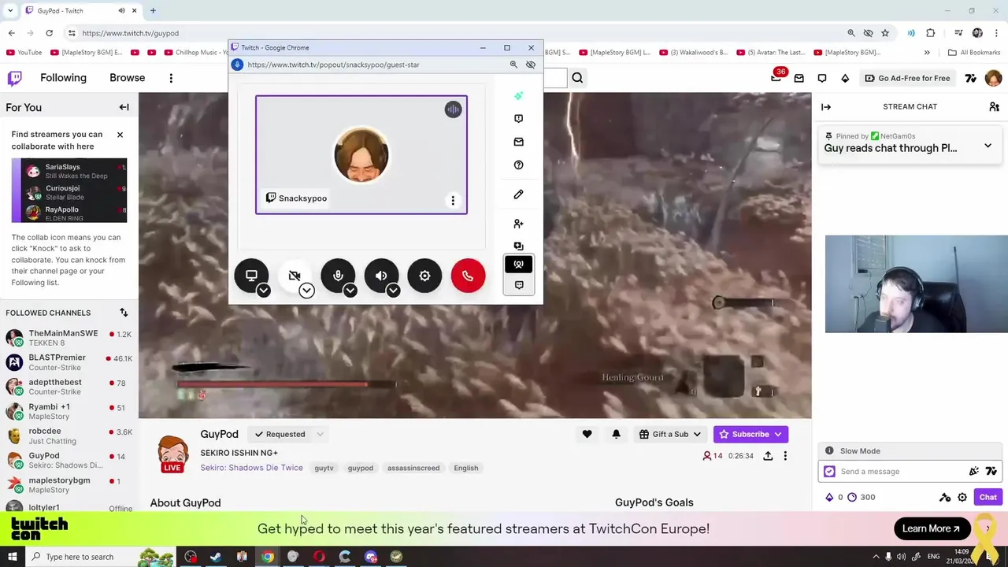
Task: Open dropdown arrow beside Requested
Action: (320, 434)
